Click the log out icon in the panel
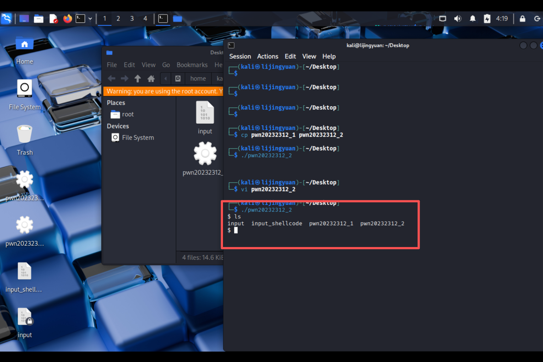The height and width of the screenshot is (362, 543). click(537, 19)
